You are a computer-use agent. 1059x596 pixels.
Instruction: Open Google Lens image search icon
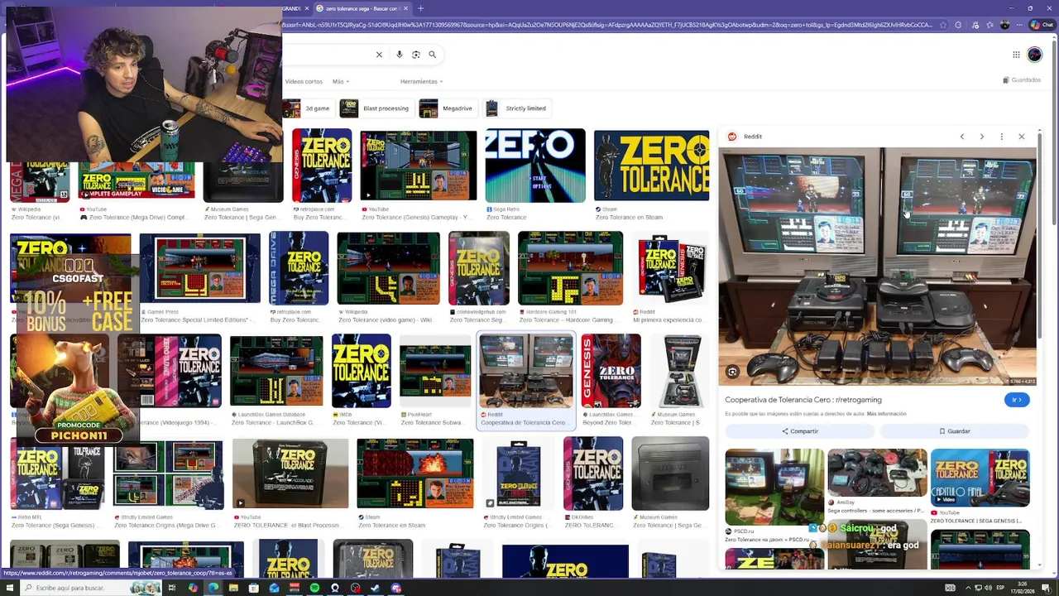point(416,55)
